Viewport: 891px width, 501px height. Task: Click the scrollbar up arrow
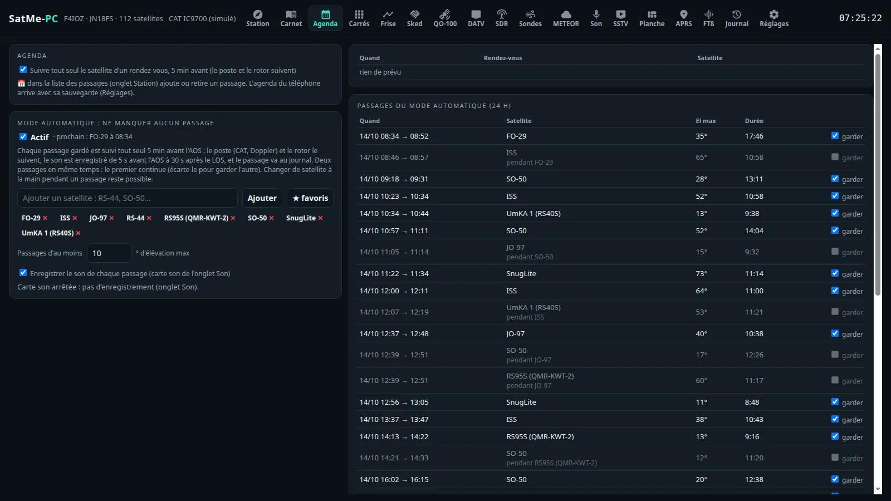click(x=878, y=48)
